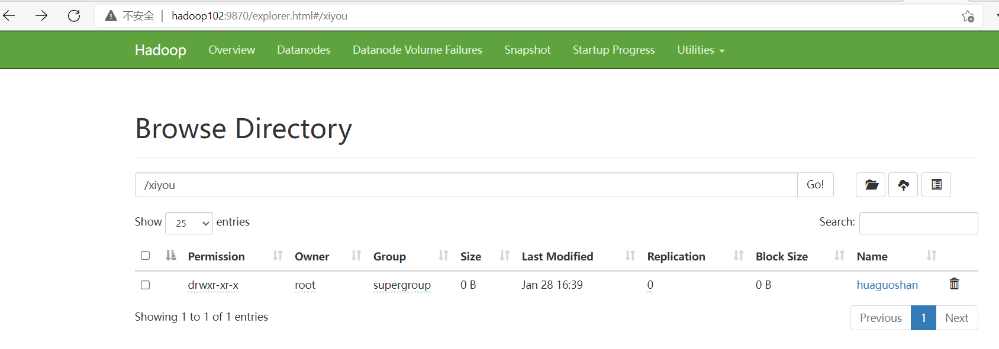Open the Datanodes tab
This screenshot has height=349, width=999.
304,50
